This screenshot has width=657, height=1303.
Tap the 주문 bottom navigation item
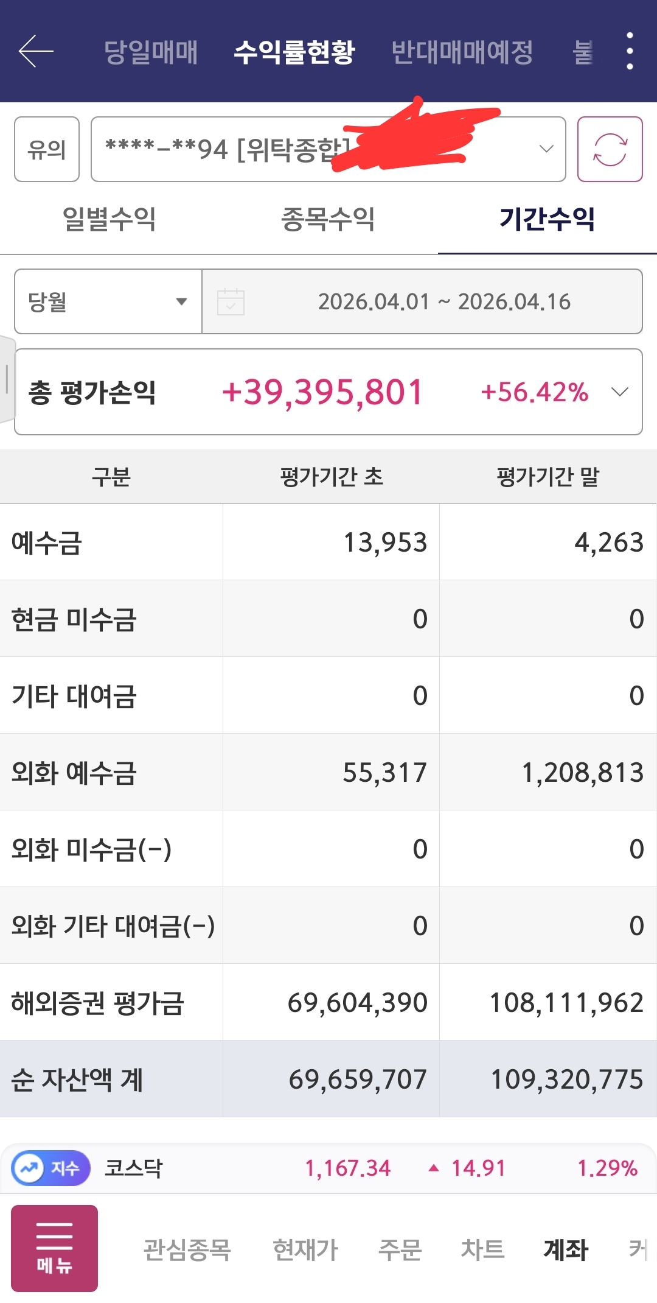pyautogui.click(x=400, y=1249)
